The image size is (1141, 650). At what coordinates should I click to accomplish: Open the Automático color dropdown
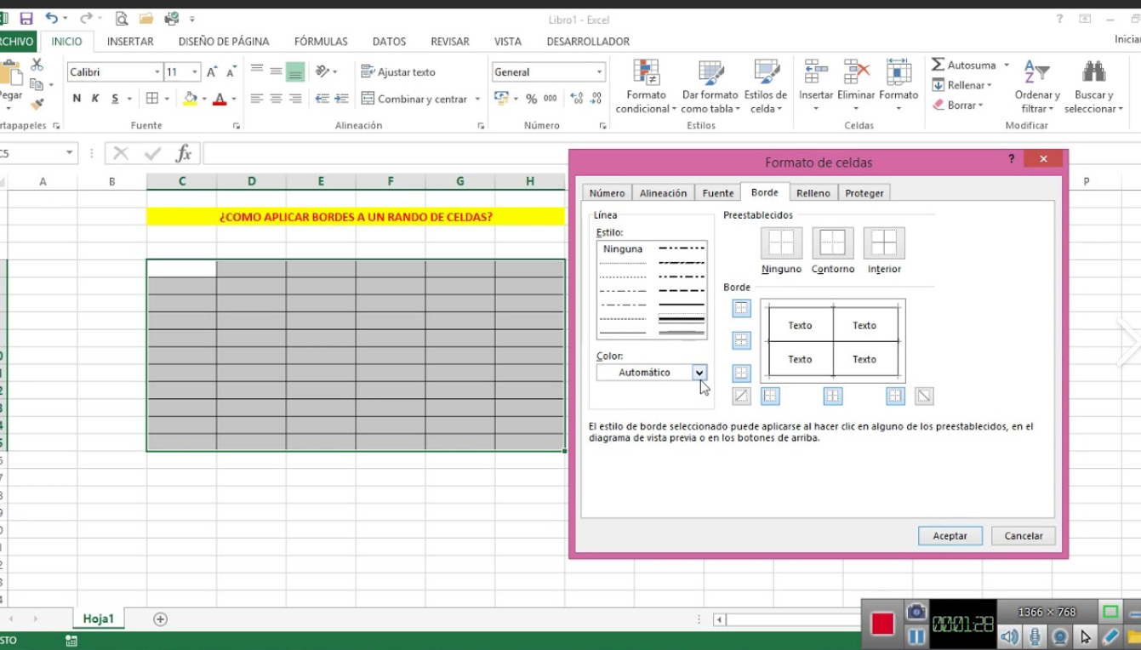click(x=700, y=372)
